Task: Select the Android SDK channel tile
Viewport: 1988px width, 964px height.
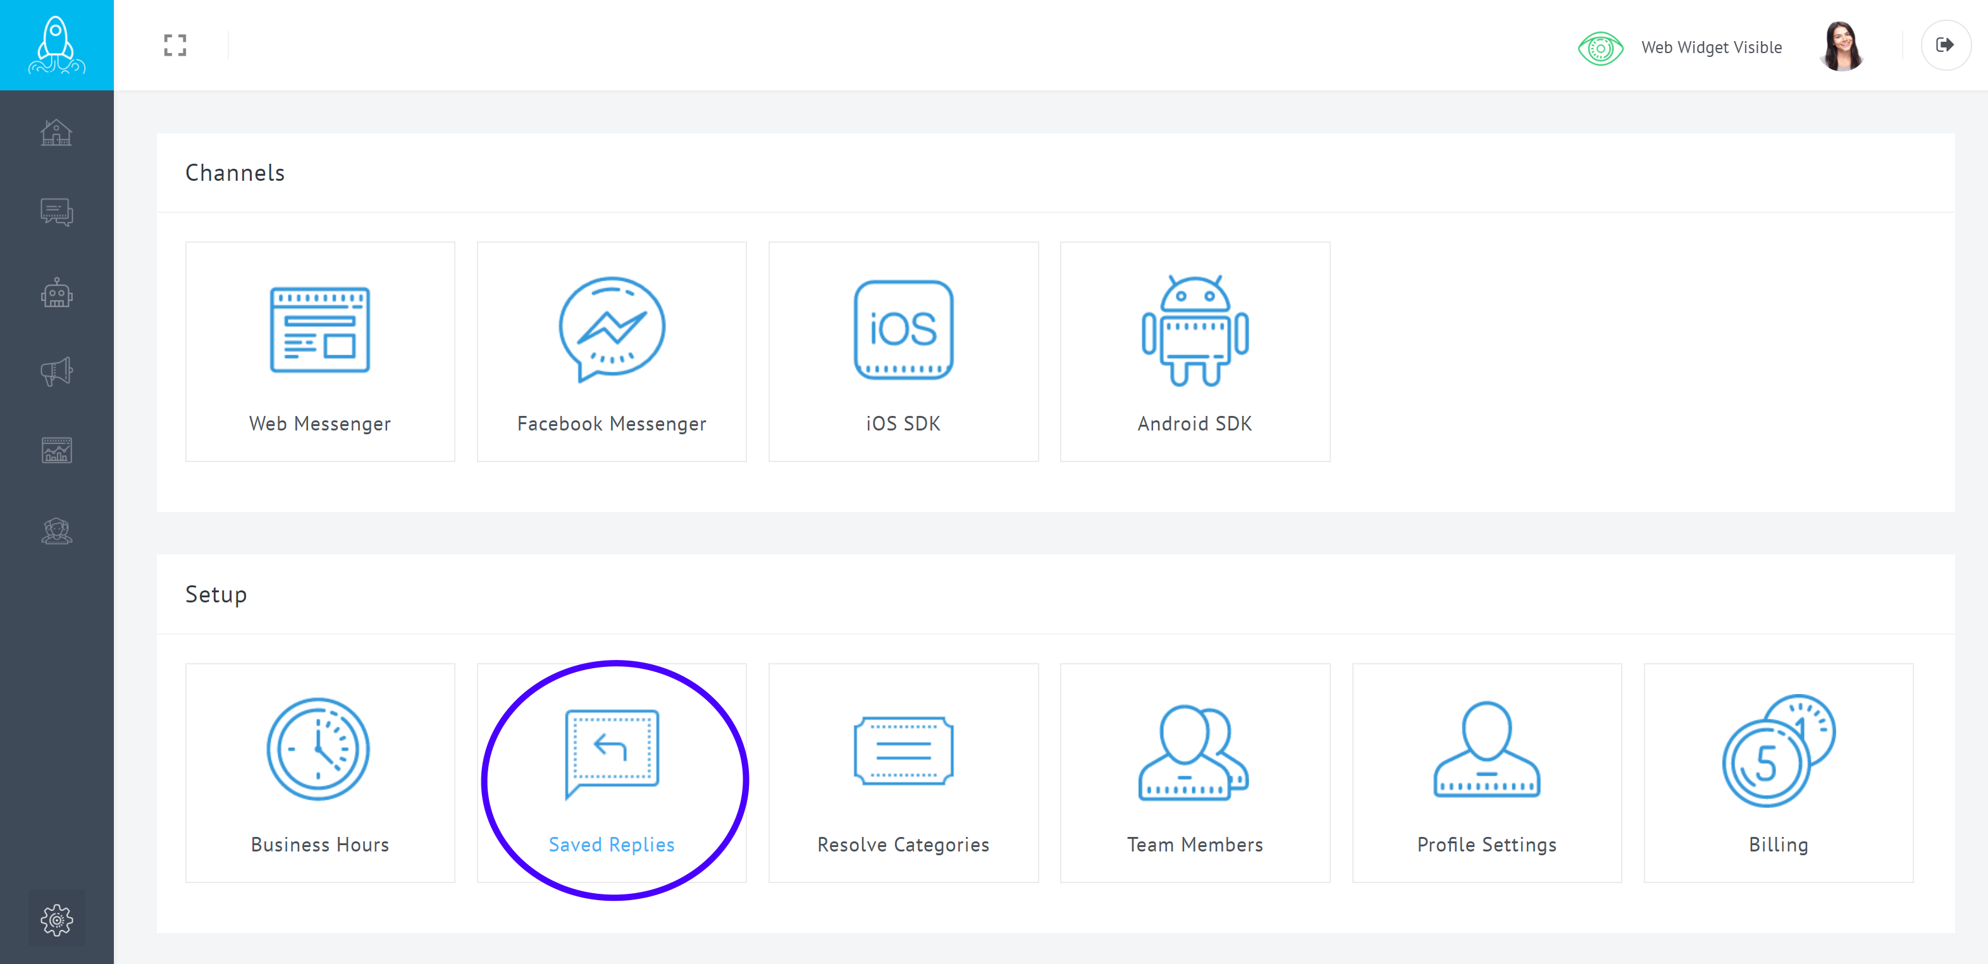Action: point(1194,351)
